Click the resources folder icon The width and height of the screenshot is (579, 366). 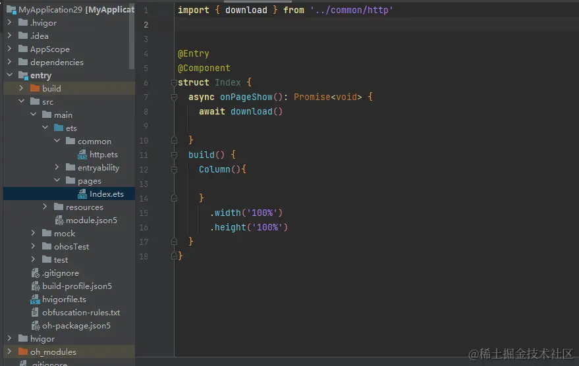pos(59,207)
